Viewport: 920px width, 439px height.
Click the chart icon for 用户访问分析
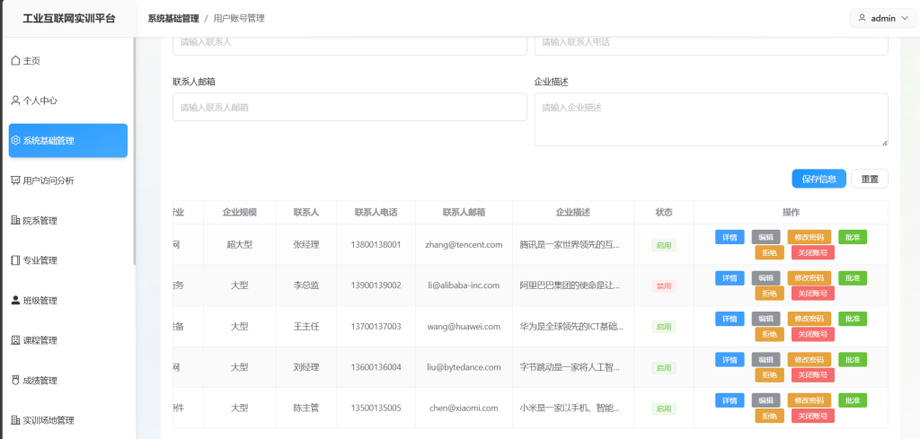(15, 180)
